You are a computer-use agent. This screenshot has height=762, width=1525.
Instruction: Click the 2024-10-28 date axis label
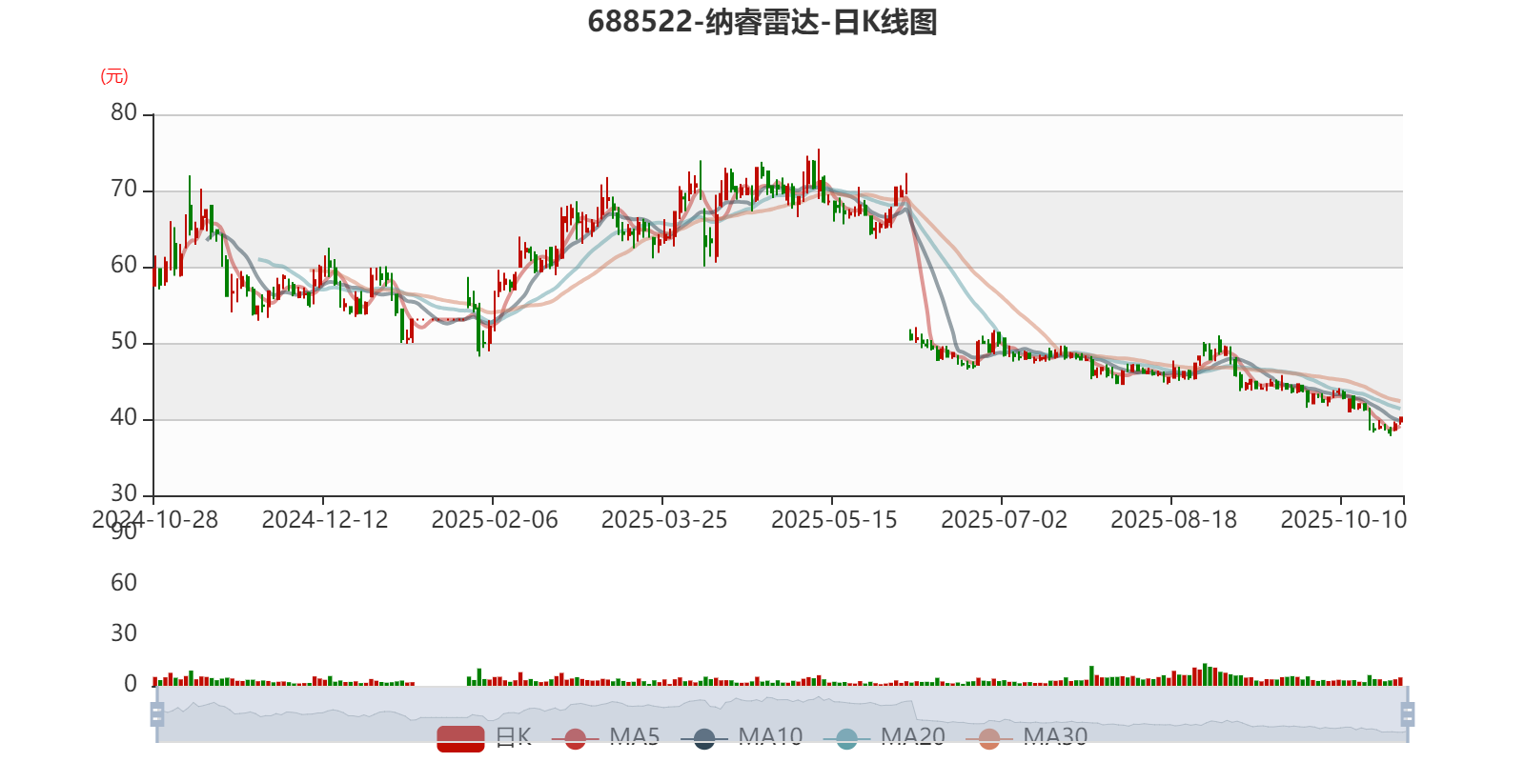click(154, 520)
